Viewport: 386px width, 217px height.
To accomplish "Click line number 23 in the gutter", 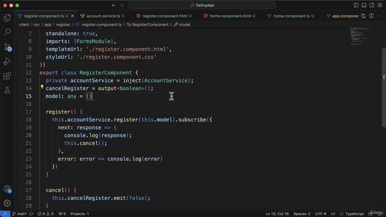I will click(28, 159).
